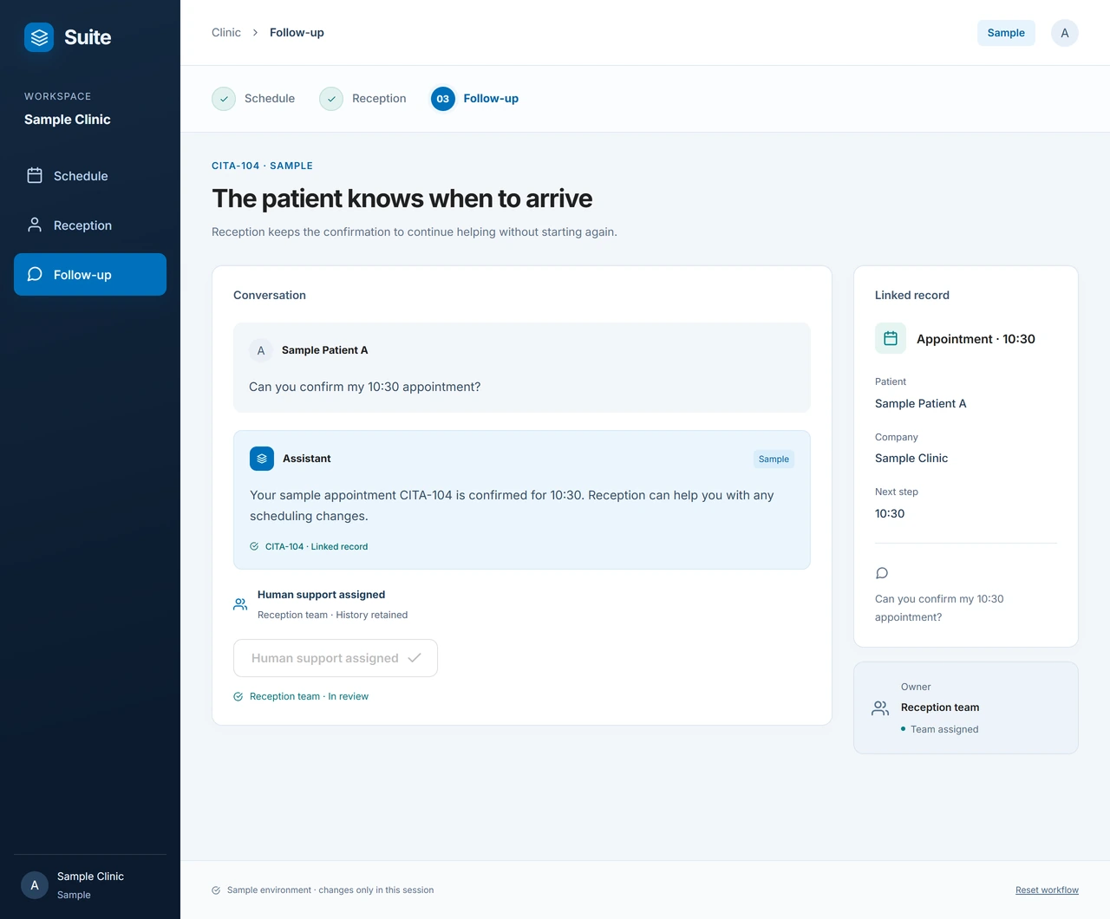This screenshot has width=1110, height=919.
Task: Click the Follow-up chat bubble icon in sidebar
Action: pos(35,274)
